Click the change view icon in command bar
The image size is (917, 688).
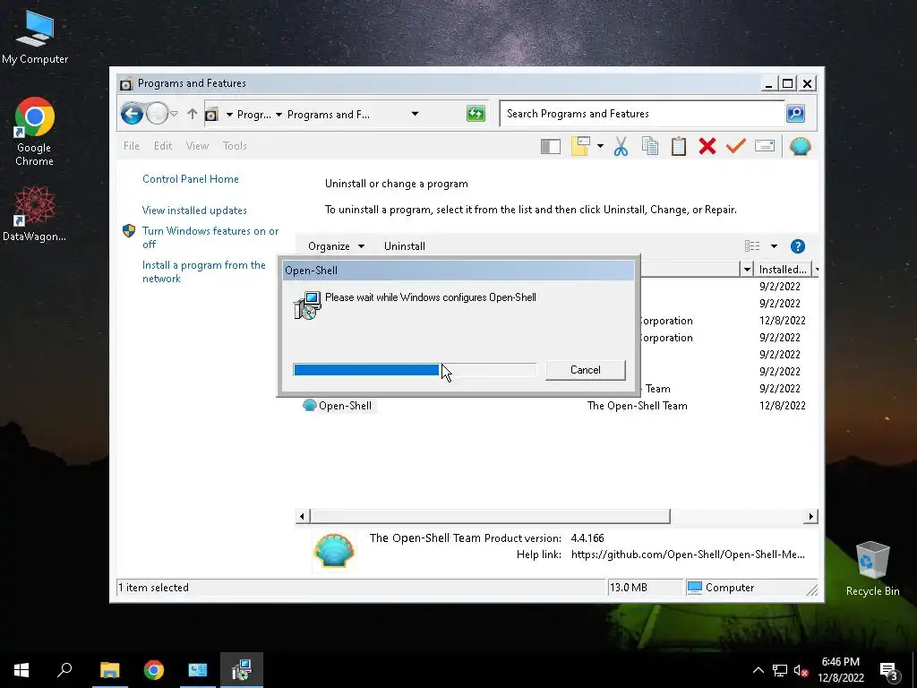tap(752, 246)
